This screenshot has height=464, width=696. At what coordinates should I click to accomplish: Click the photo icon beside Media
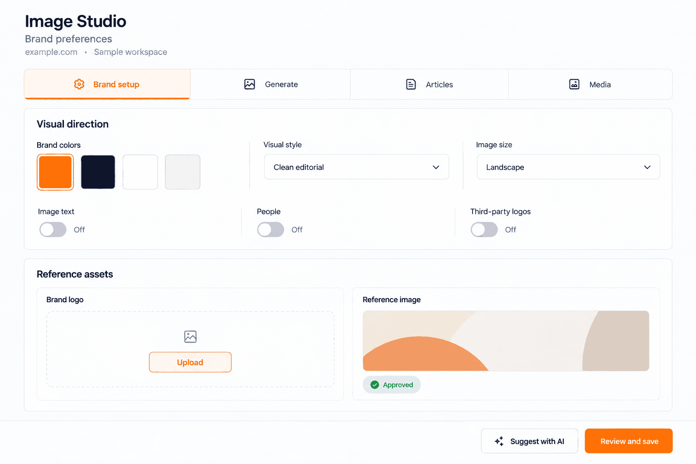[574, 84]
